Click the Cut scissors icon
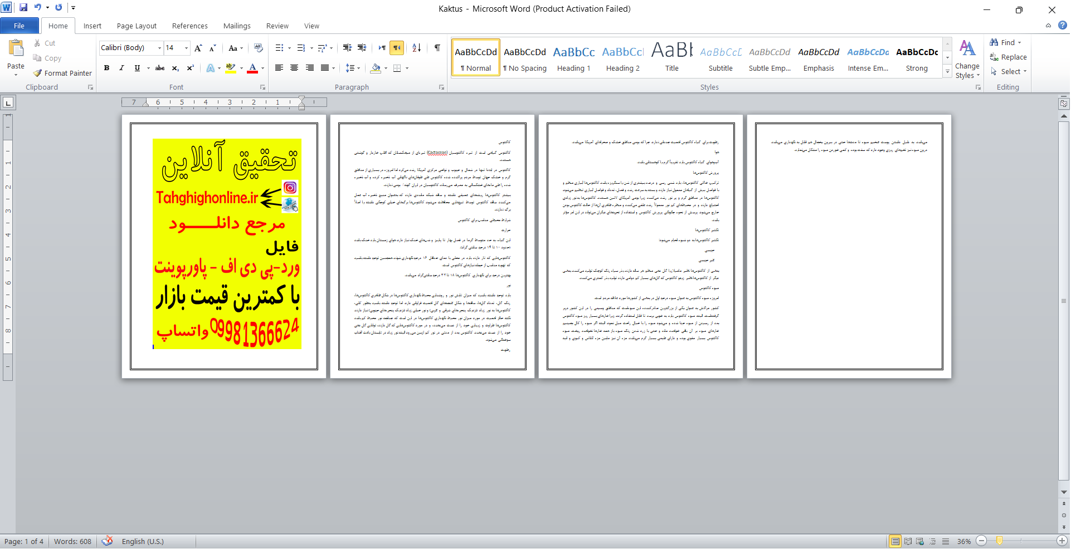 [37, 43]
